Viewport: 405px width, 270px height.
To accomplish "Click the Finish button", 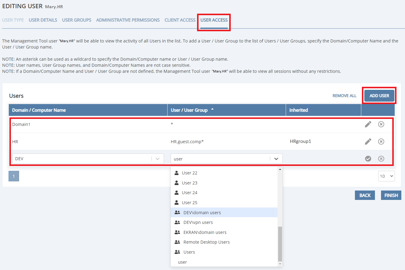I will [391, 195].
